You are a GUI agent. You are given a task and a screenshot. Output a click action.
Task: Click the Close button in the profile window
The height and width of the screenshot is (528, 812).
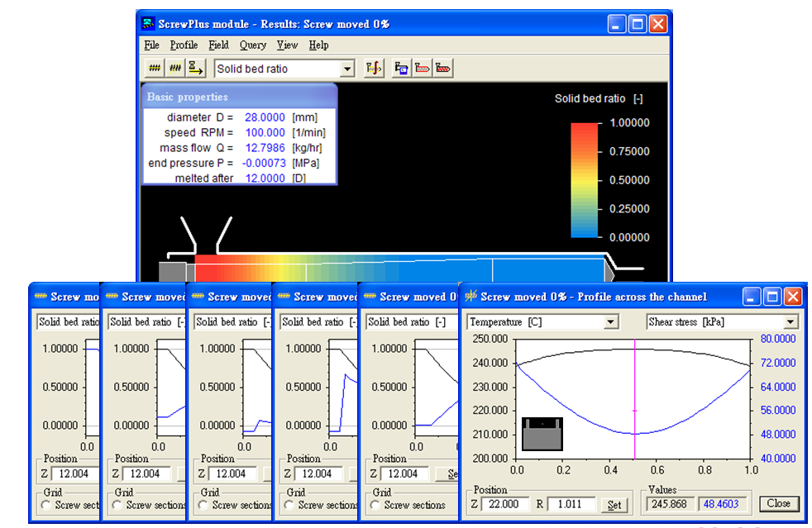(778, 504)
